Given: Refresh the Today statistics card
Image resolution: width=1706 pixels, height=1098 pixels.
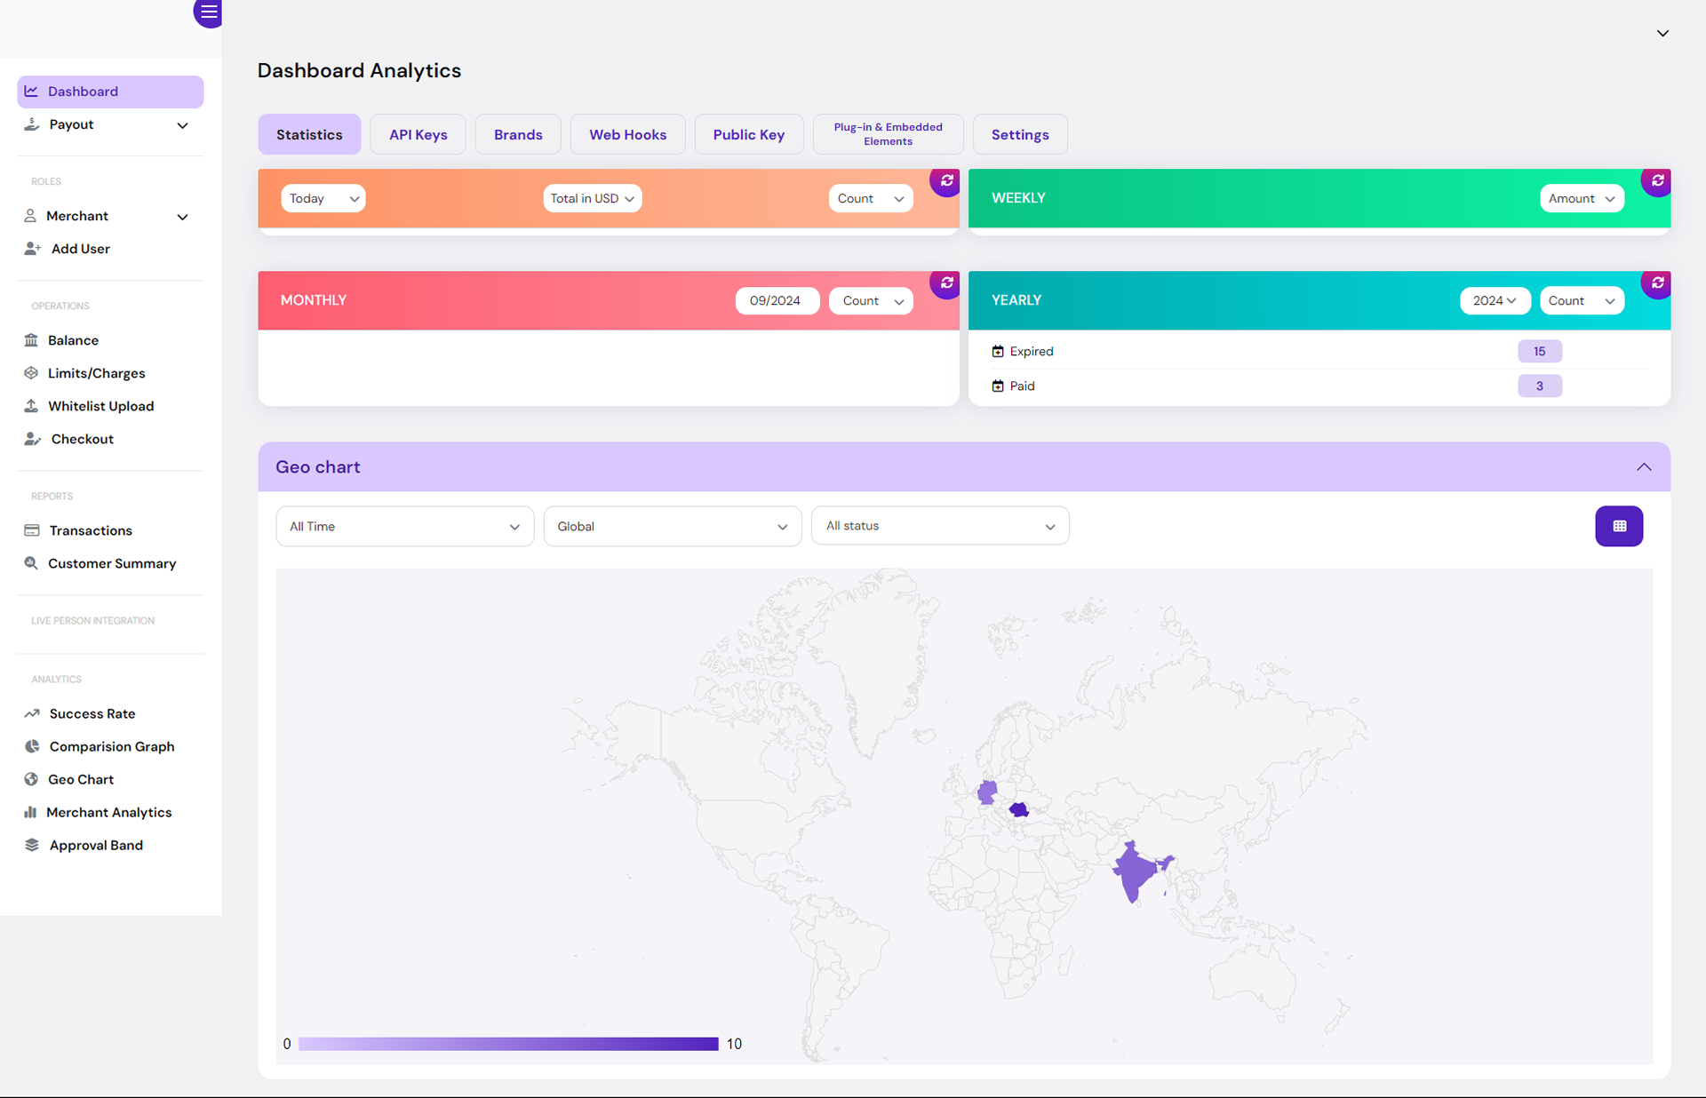Looking at the screenshot, I should [946, 181].
